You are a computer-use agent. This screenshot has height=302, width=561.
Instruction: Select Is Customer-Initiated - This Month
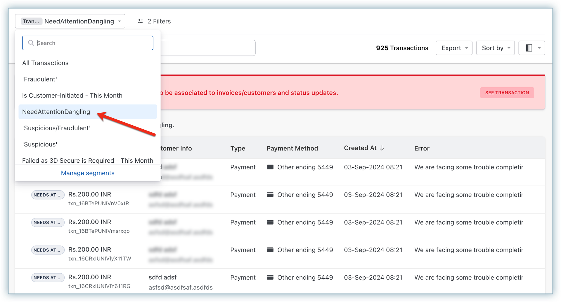coord(72,96)
